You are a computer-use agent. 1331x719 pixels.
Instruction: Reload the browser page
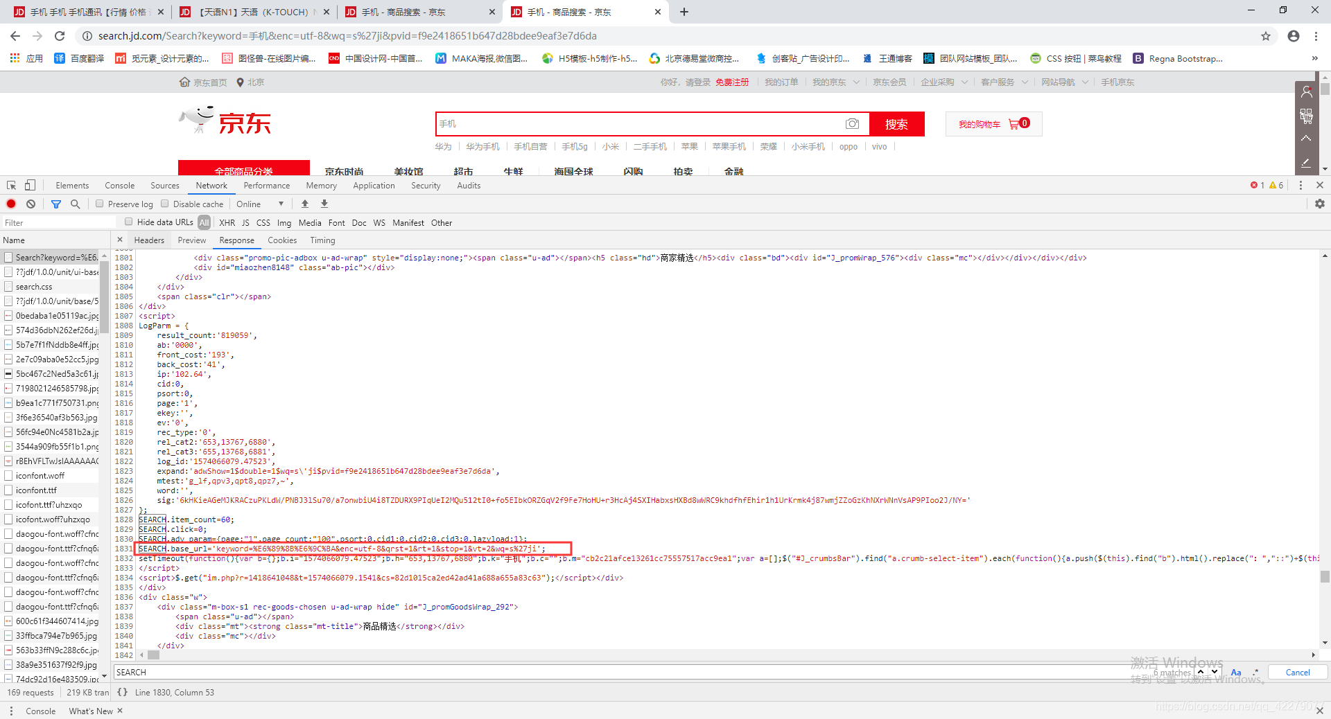pos(60,36)
